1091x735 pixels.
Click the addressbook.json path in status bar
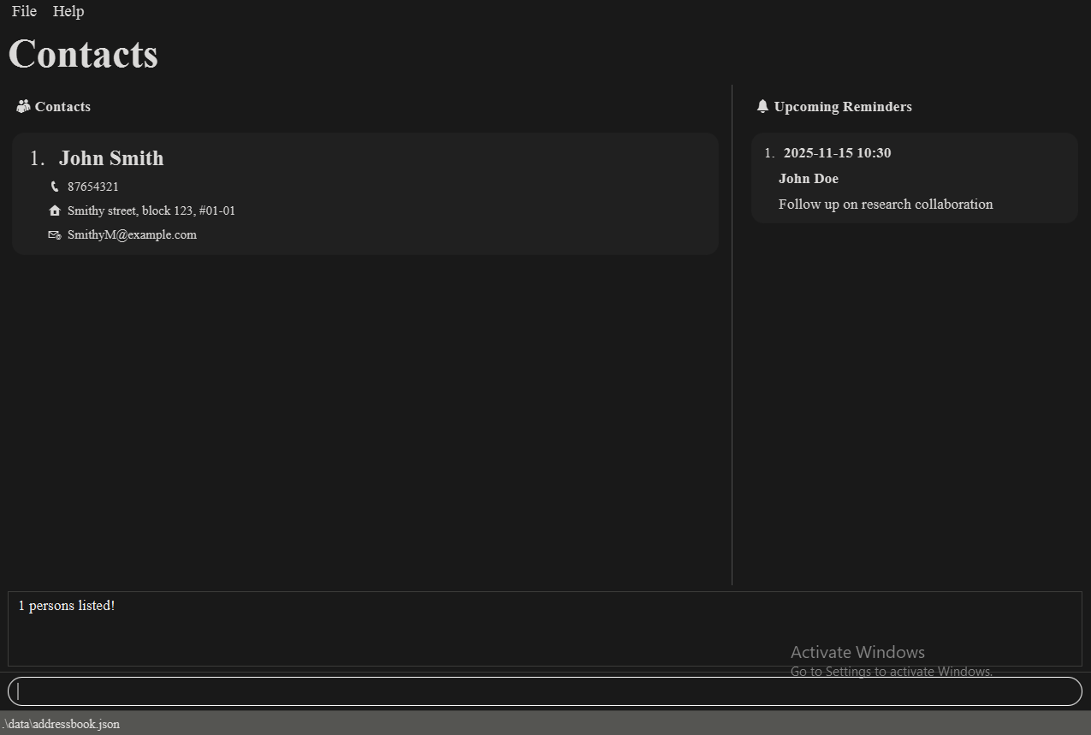pos(61,724)
